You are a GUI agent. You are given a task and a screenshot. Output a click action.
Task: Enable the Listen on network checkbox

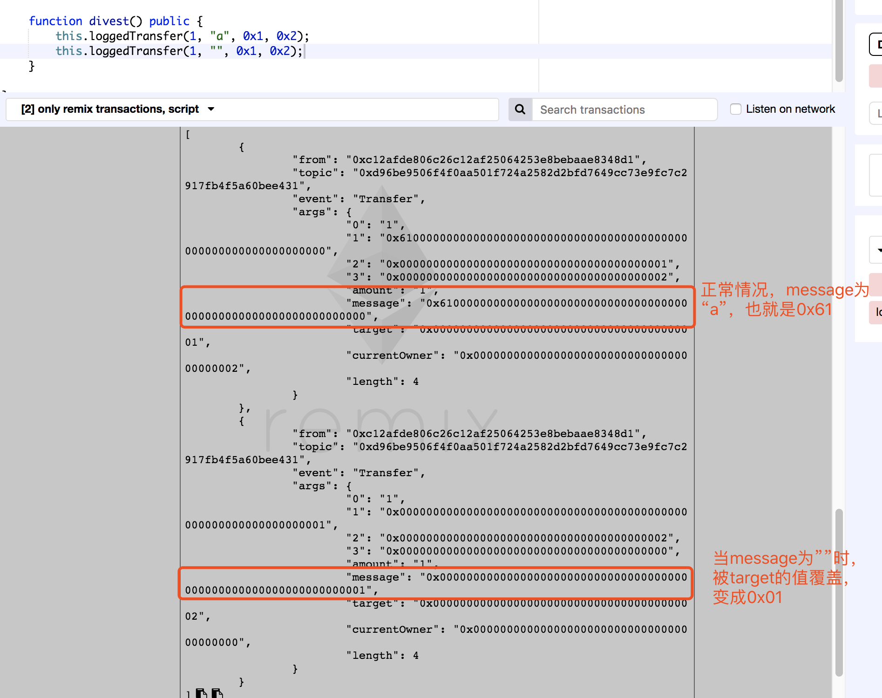(x=736, y=109)
